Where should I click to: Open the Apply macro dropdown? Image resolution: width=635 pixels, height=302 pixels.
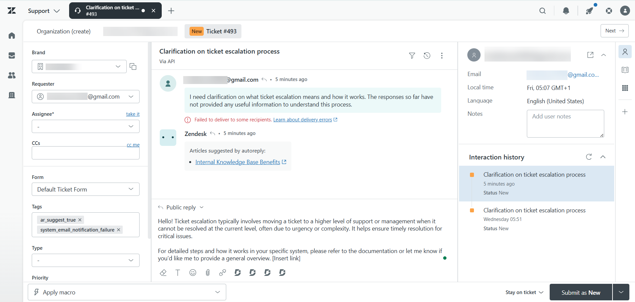tap(127, 292)
